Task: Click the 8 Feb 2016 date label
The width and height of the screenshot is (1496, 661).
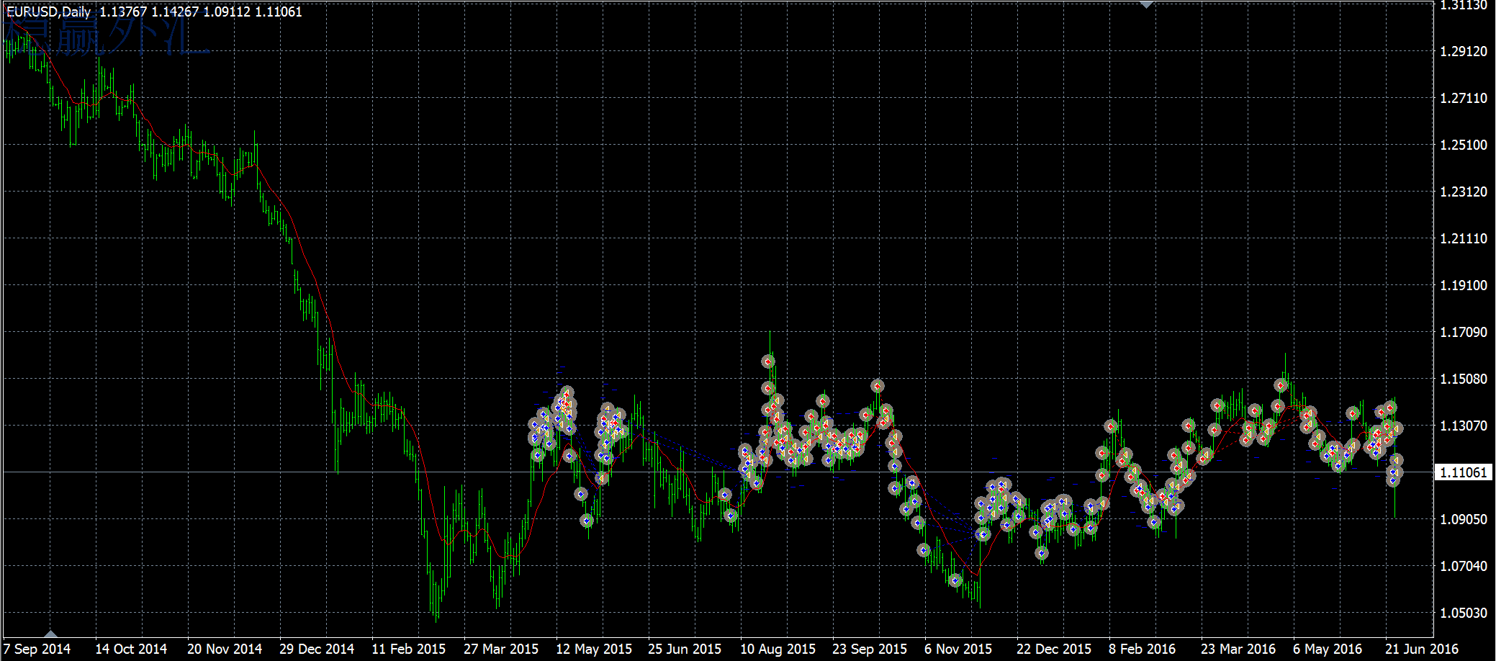Action: (x=1142, y=649)
